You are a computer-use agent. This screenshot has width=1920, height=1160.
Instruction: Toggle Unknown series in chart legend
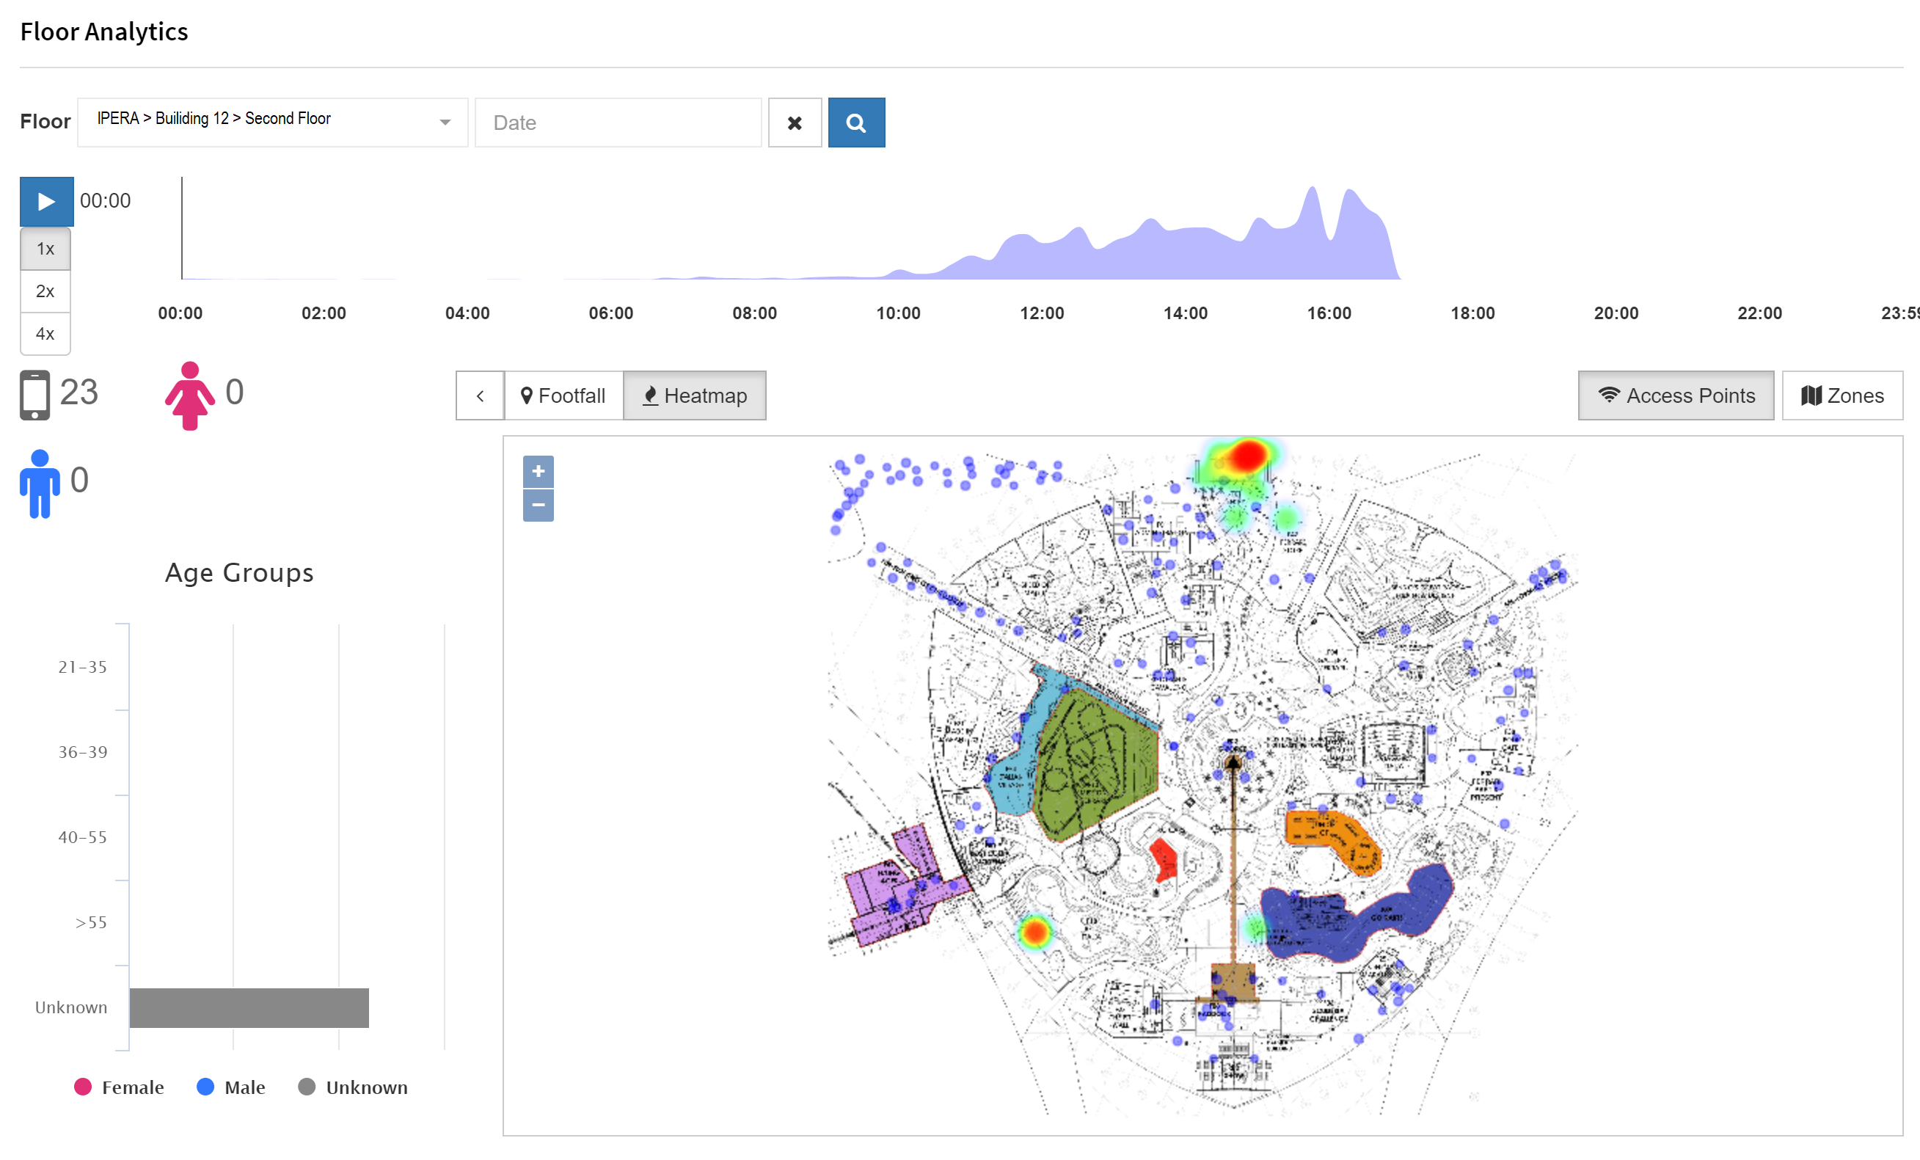pyautogui.click(x=353, y=1087)
